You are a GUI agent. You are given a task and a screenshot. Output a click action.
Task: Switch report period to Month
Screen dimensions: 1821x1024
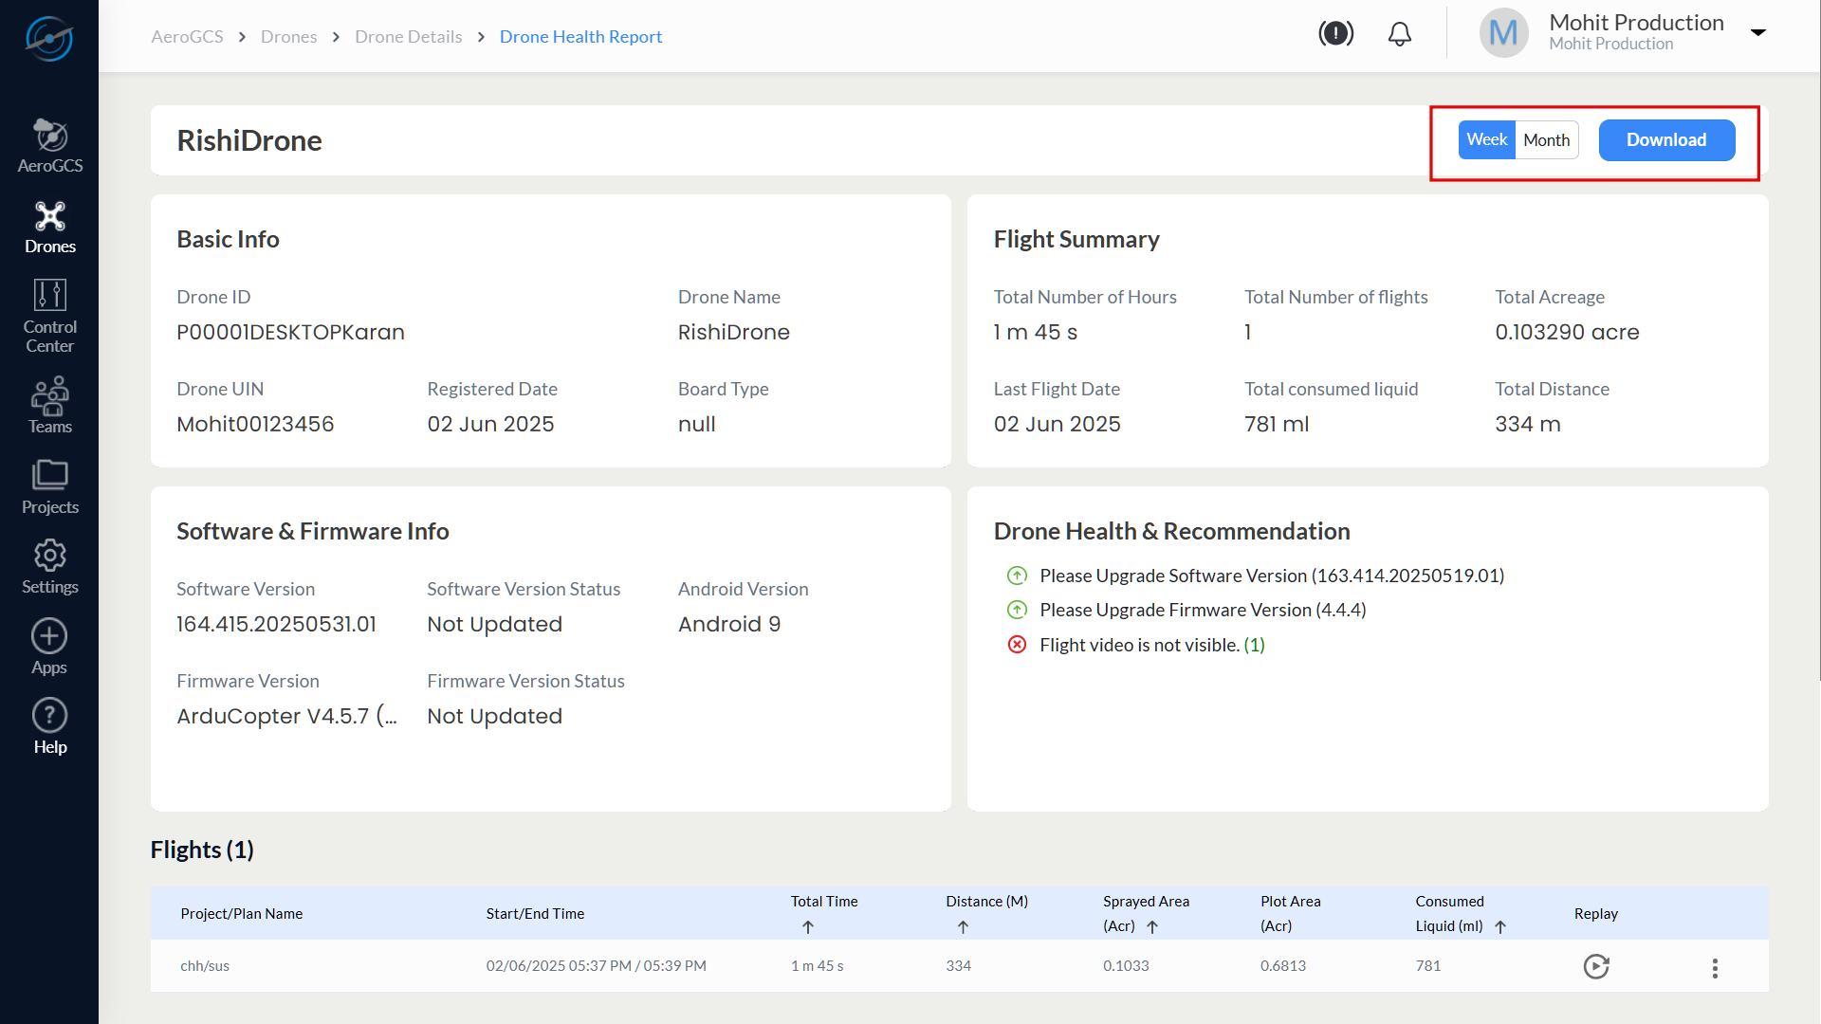1546,140
